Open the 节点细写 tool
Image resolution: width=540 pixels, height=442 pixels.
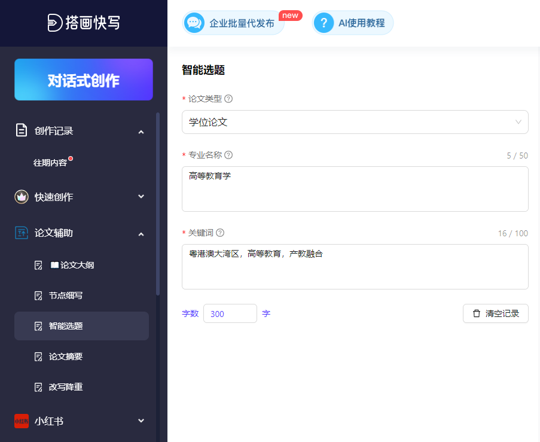tap(66, 294)
